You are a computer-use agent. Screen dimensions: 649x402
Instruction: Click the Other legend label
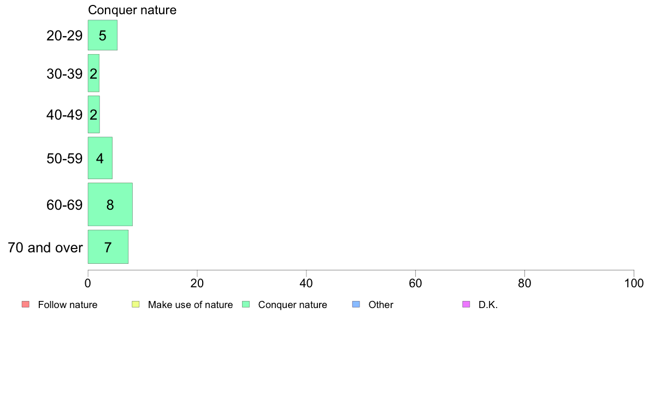(381, 305)
